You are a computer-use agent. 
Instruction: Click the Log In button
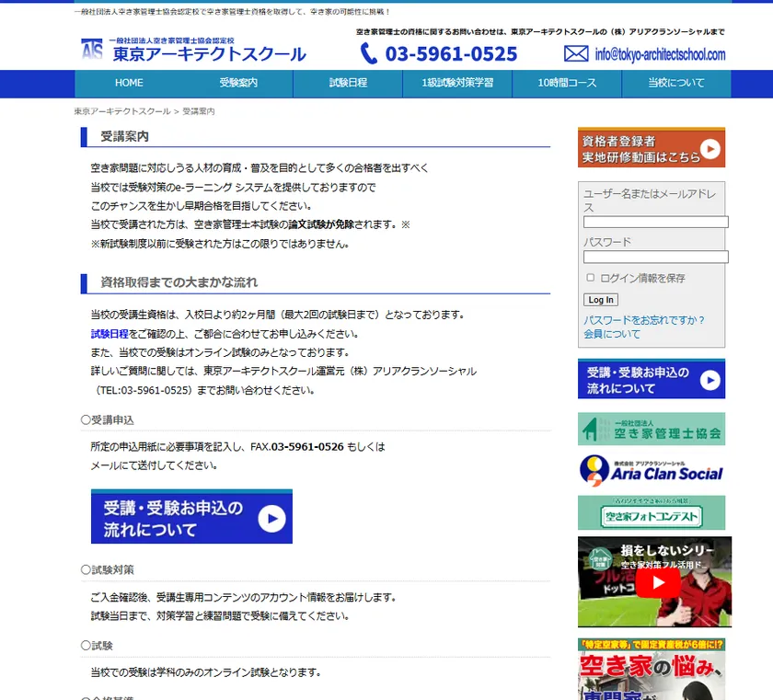600,299
